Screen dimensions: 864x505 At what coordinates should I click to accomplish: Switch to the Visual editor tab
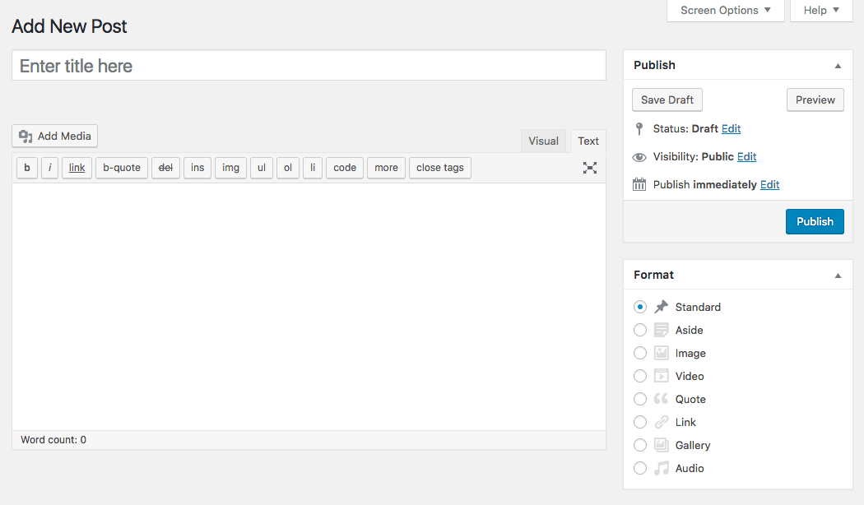click(x=543, y=141)
